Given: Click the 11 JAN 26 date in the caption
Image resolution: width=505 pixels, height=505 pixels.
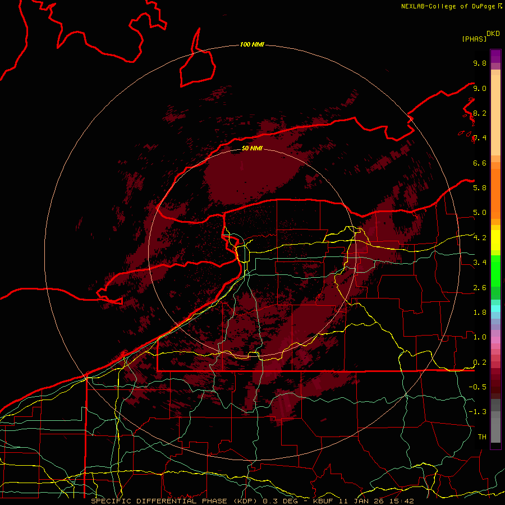Looking at the screenshot, I should (362, 501).
